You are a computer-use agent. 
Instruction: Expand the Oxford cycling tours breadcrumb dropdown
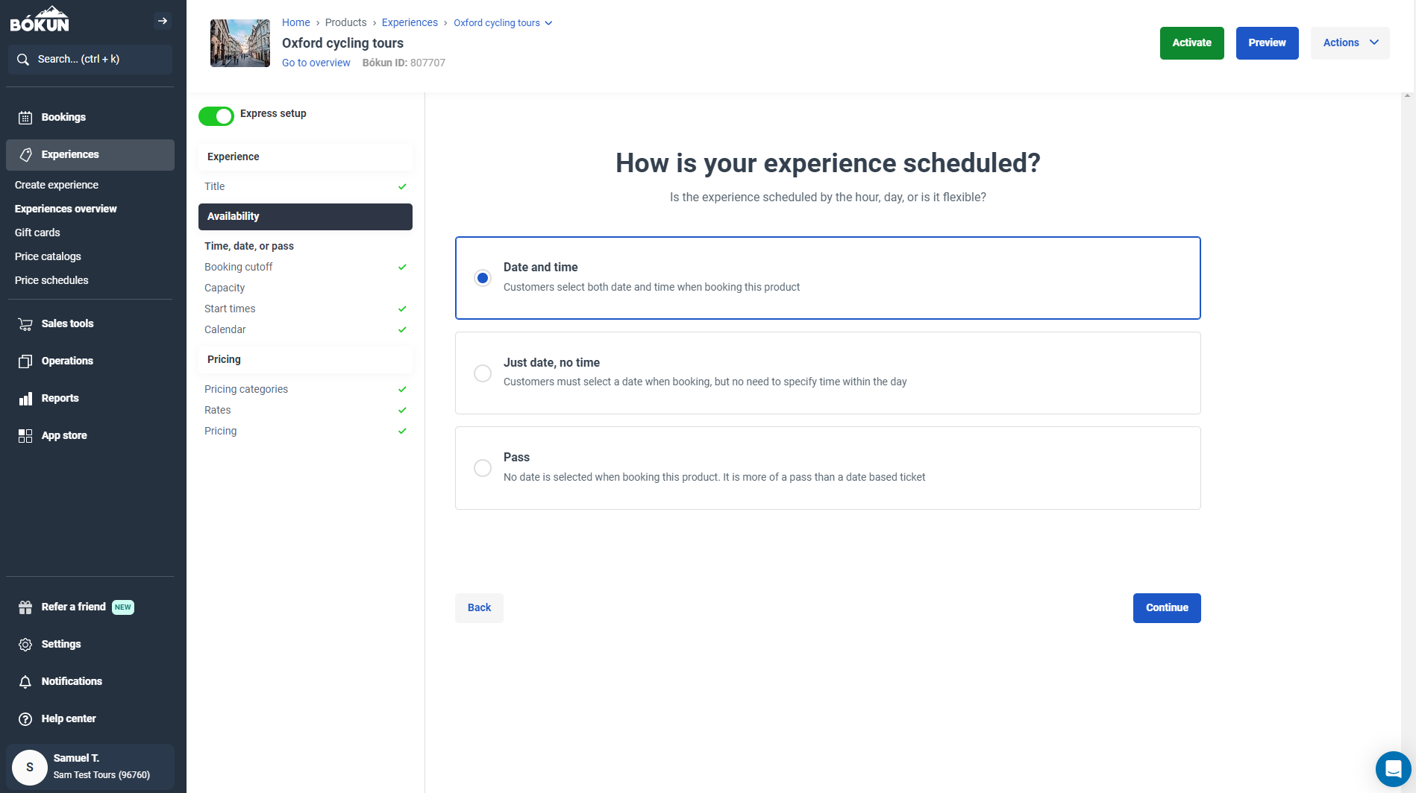coord(548,23)
